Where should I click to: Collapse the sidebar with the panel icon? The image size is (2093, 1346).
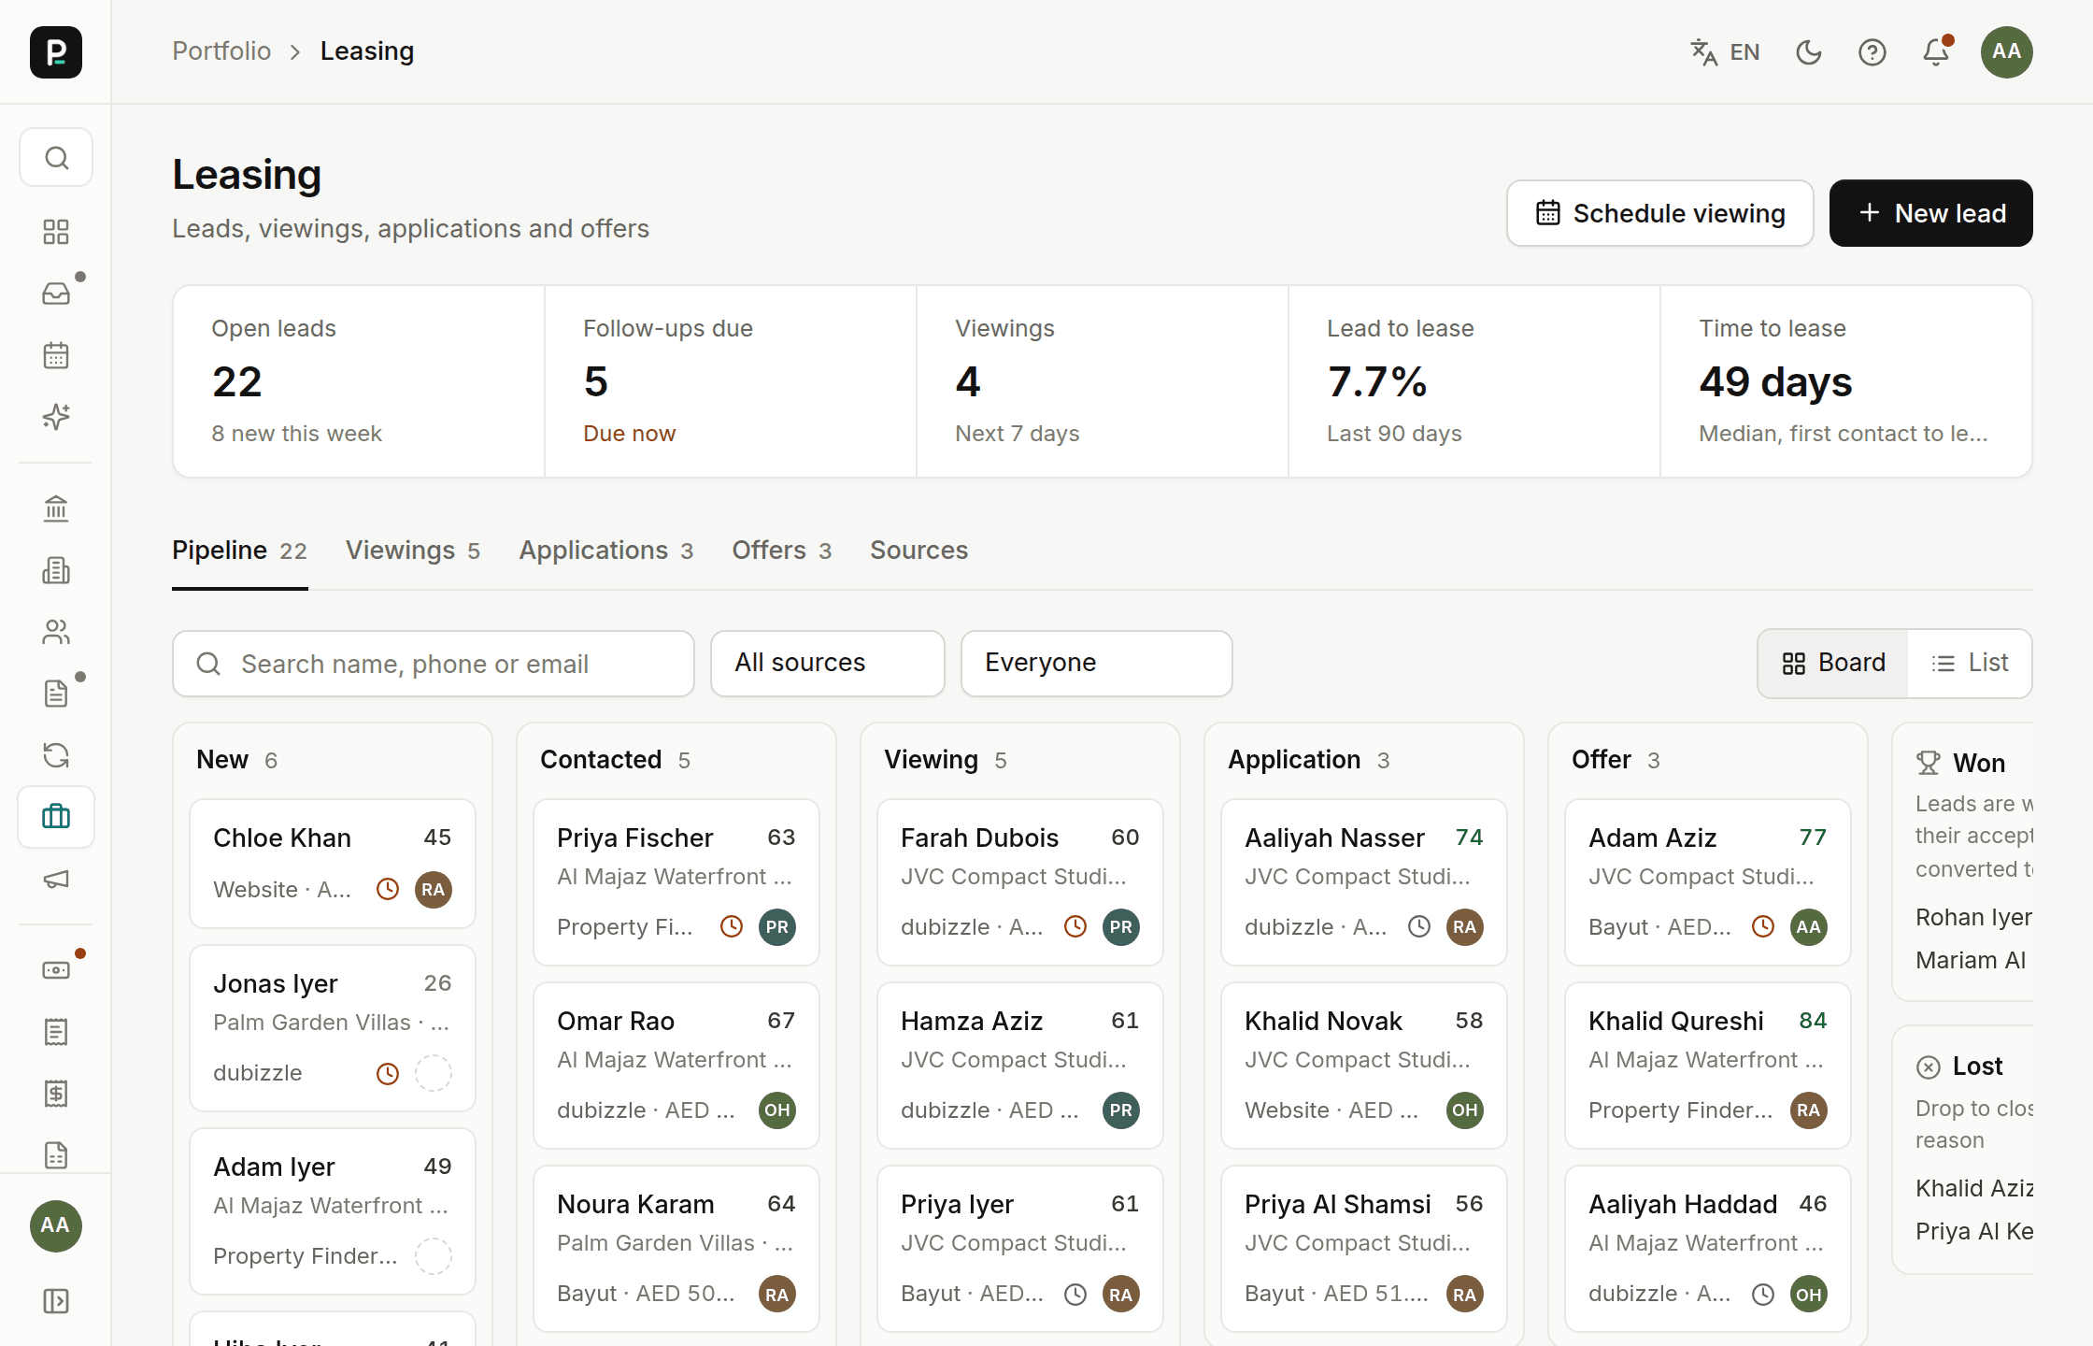click(56, 1301)
